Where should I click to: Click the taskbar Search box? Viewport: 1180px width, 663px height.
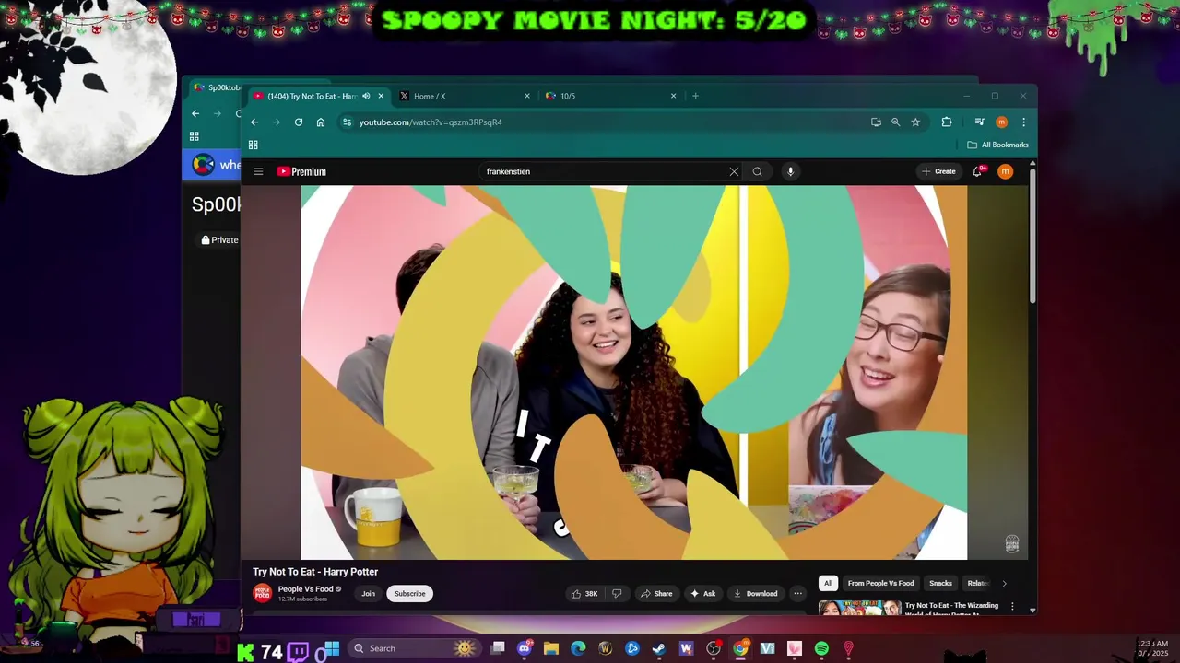pyautogui.click(x=413, y=648)
